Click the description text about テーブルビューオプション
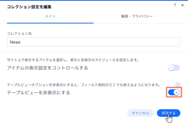This screenshot has height=124, width=188. click(84, 85)
